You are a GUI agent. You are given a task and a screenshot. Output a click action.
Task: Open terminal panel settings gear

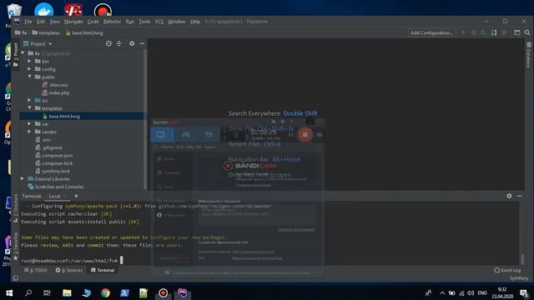tap(509, 196)
